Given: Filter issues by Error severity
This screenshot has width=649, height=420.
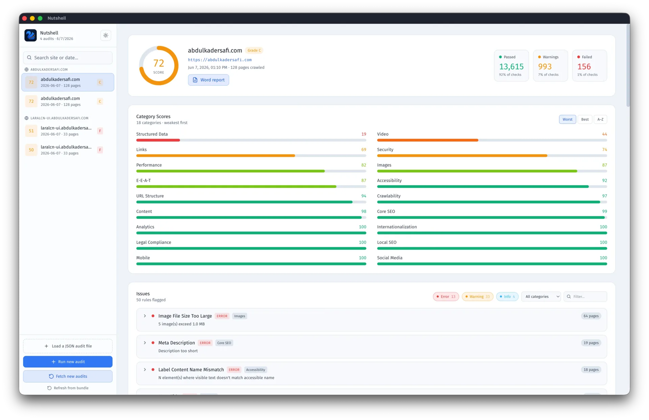Looking at the screenshot, I should 446,297.
